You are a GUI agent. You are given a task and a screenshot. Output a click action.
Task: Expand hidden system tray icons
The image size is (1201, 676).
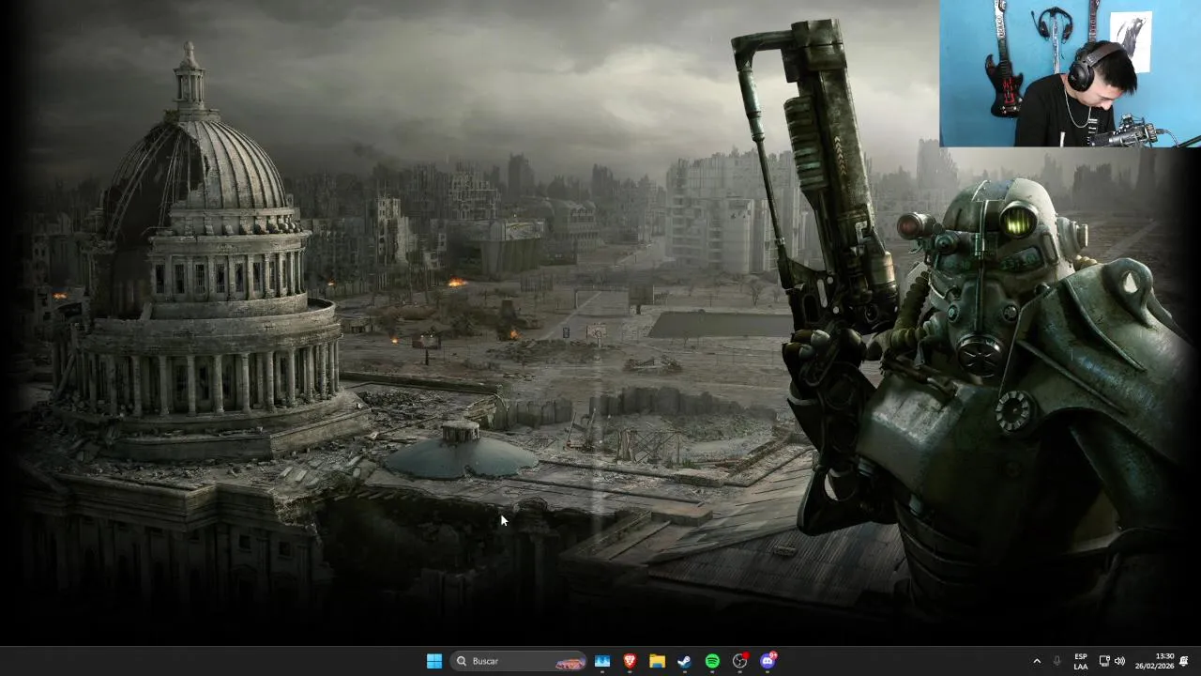tap(1037, 661)
